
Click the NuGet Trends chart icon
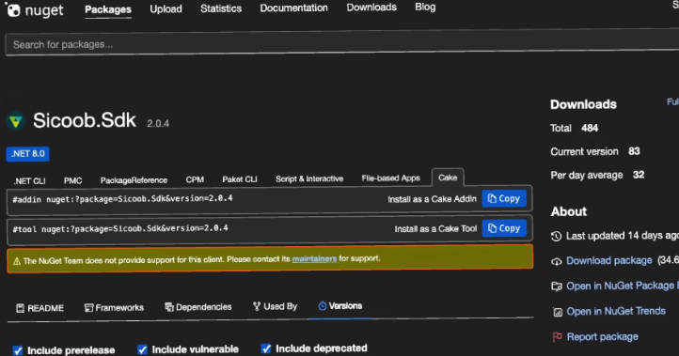[x=558, y=312]
